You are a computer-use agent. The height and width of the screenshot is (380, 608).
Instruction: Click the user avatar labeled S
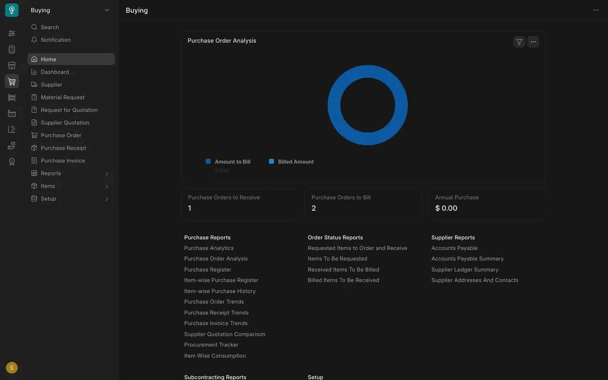point(12,368)
